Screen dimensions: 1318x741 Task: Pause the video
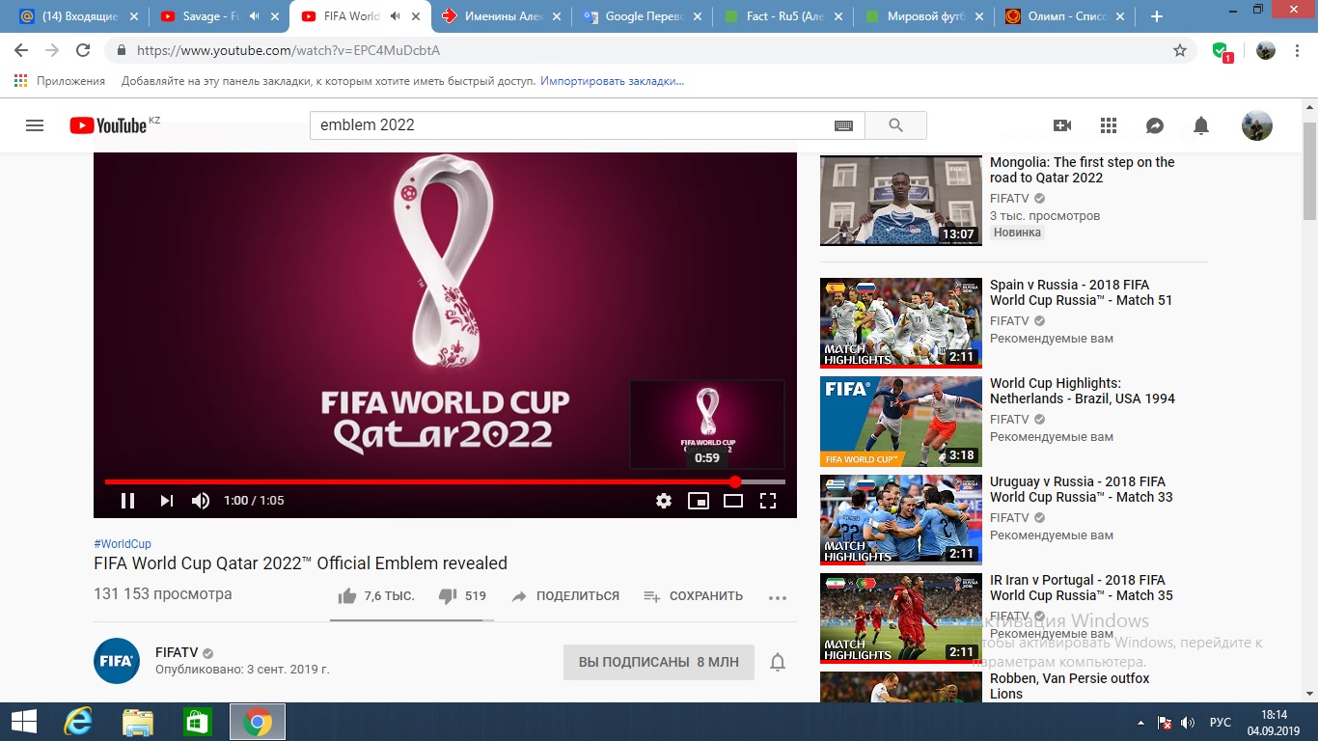coord(127,501)
